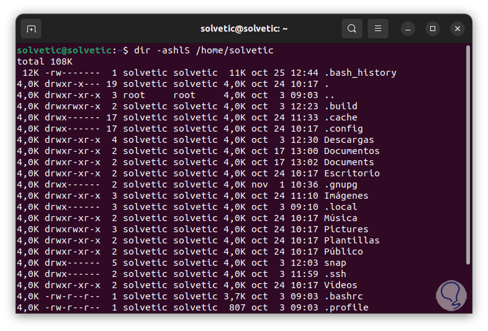Select the .gnupg directory name
This screenshot has height=331, width=488.
[x=340, y=184]
